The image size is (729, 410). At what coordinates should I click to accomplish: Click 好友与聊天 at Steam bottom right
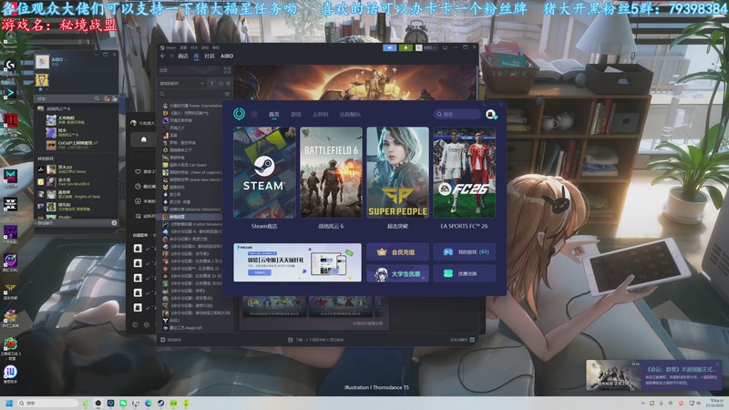461,340
